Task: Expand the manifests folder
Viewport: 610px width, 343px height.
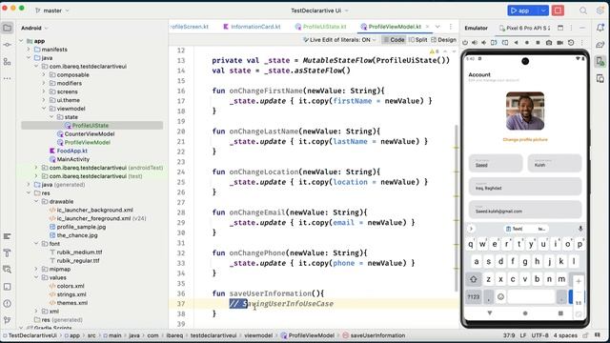Action: [29, 50]
